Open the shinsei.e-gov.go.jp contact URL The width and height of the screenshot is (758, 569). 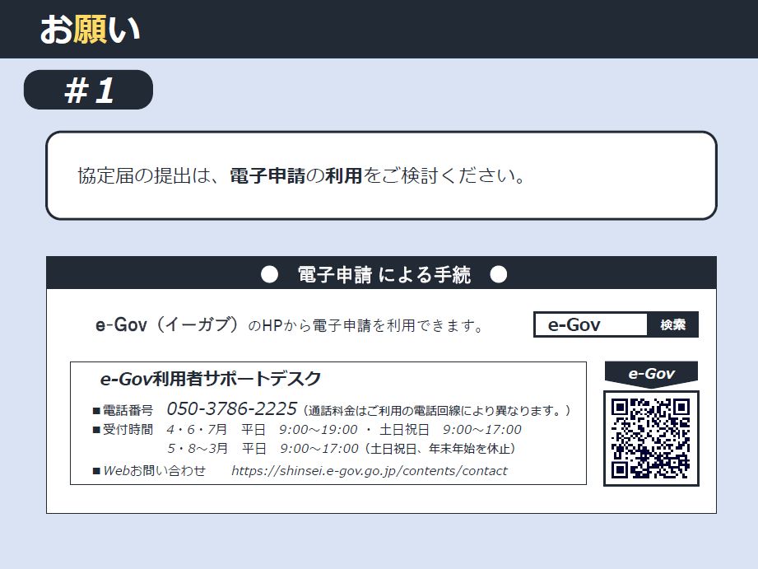pos(369,471)
